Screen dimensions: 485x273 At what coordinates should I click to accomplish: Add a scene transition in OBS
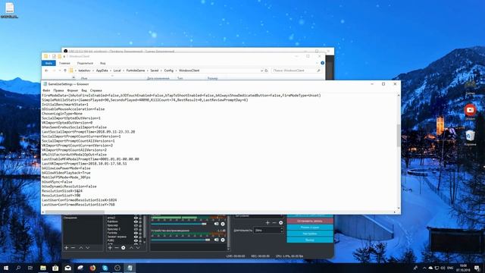[268, 222]
